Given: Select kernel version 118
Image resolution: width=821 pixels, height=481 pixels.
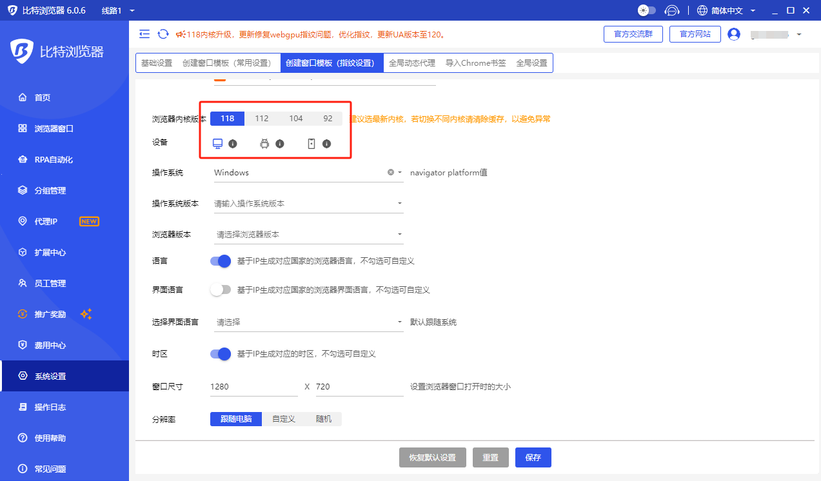Looking at the screenshot, I should tap(227, 119).
